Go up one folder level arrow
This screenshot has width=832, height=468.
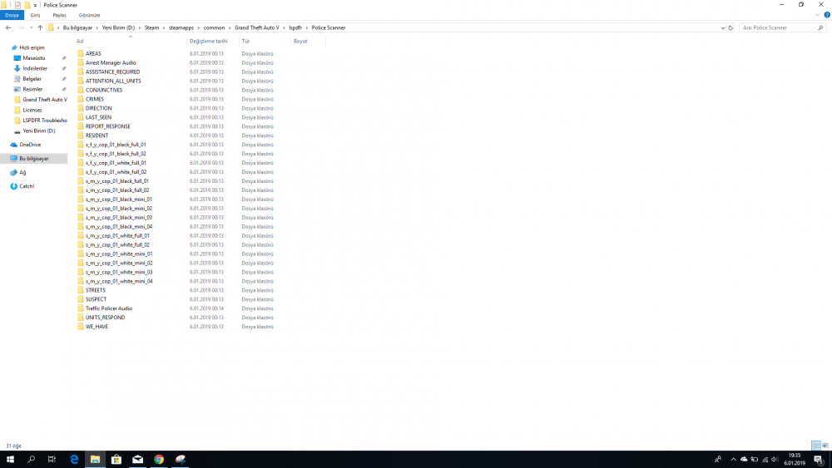click(40, 27)
